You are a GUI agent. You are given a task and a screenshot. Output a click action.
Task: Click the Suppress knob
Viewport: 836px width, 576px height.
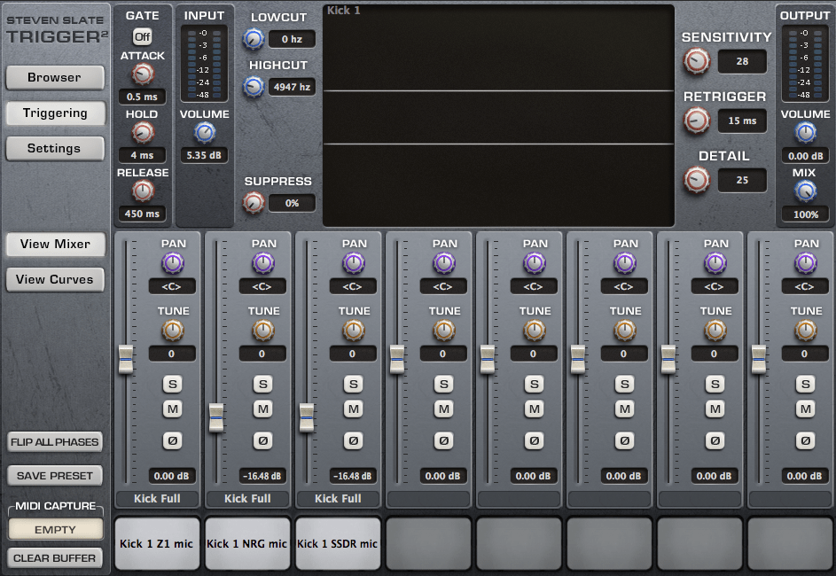pos(254,203)
